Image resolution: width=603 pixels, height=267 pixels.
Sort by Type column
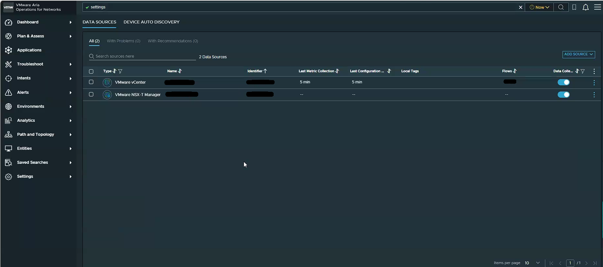[x=114, y=71]
